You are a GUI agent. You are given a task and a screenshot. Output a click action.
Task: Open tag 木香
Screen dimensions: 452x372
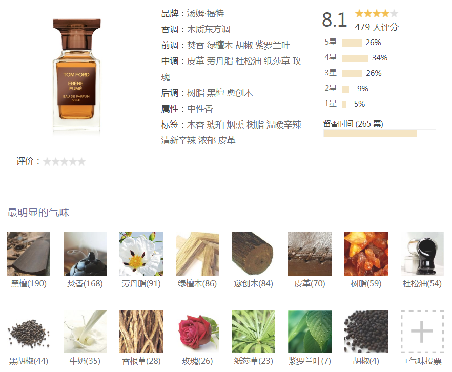pos(195,125)
